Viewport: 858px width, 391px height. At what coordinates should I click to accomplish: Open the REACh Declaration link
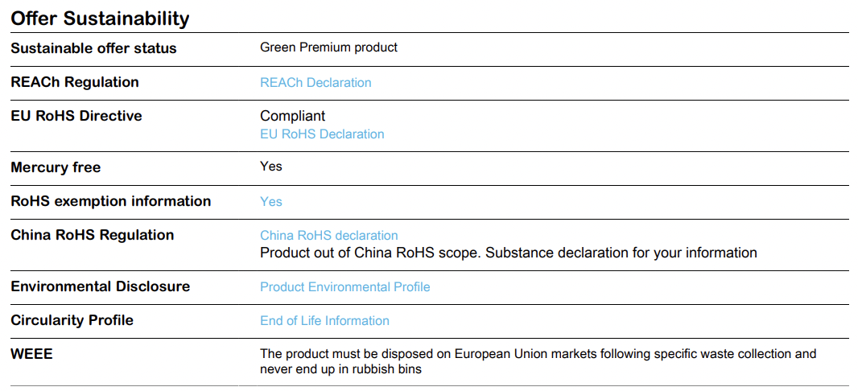click(x=316, y=83)
